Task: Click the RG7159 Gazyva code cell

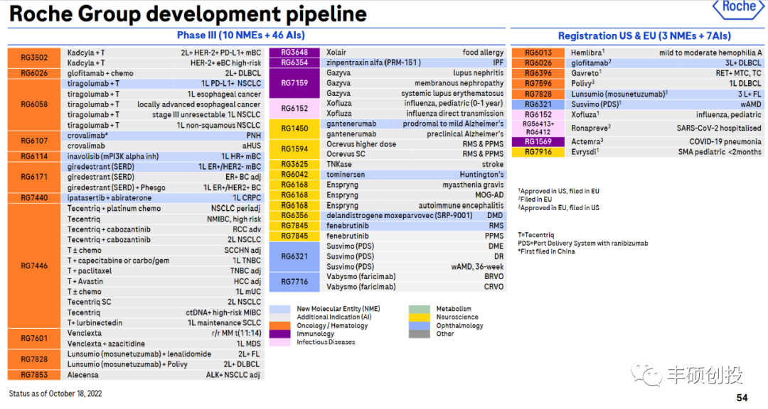Action: pos(294,83)
